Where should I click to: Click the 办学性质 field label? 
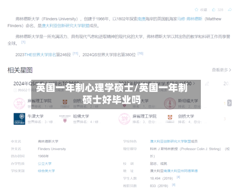click(x=18, y=164)
